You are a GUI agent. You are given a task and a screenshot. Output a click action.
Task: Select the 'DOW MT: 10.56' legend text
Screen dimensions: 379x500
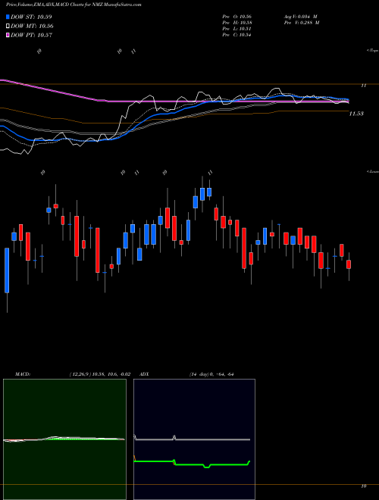pos(32,27)
